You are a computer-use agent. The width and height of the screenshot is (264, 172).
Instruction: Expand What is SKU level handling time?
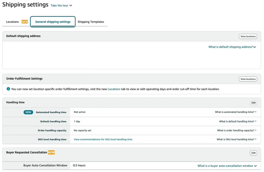(x=236, y=139)
